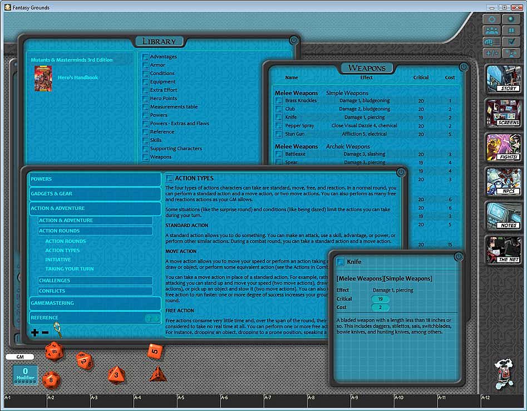Click the orange d20 die
Viewport: 527px width, 411px height.
tap(54, 351)
